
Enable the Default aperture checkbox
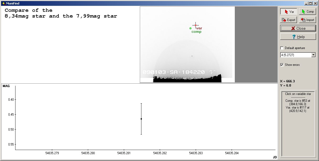[x=282, y=48]
